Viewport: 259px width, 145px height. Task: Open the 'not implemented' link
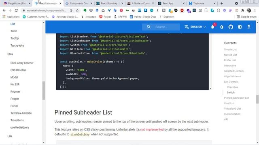tap(152, 130)
